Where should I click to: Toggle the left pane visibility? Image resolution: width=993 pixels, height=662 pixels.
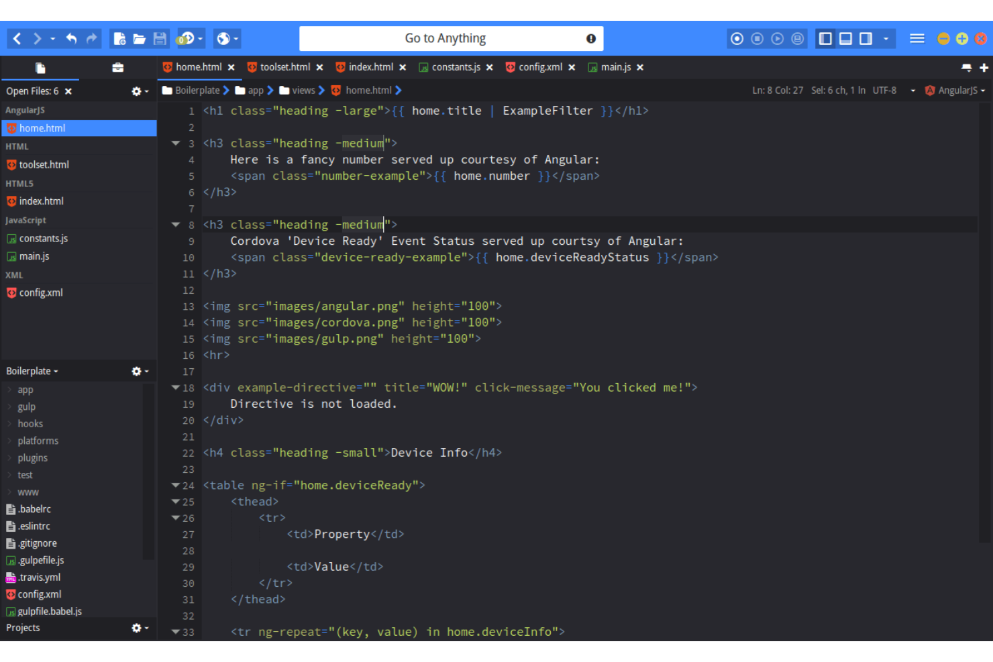click(x=826, y=39)
